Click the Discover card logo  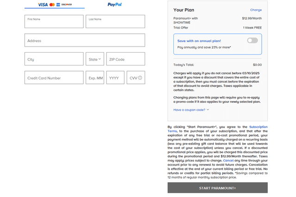click(67, 5)
